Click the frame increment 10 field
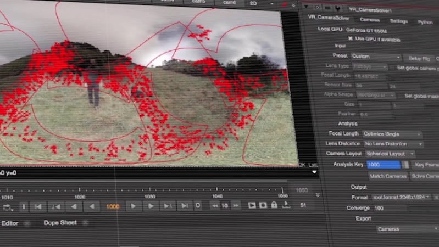The image size is (439, 247). click(x=225, y=206)
